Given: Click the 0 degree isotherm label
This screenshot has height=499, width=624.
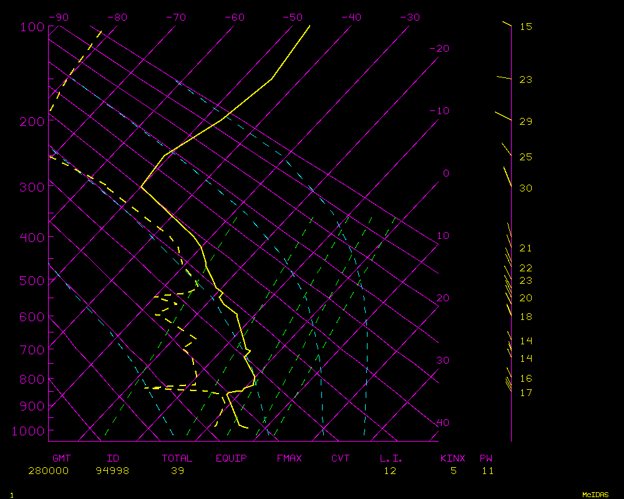Looking at the screenshot, I should (446, 173).
